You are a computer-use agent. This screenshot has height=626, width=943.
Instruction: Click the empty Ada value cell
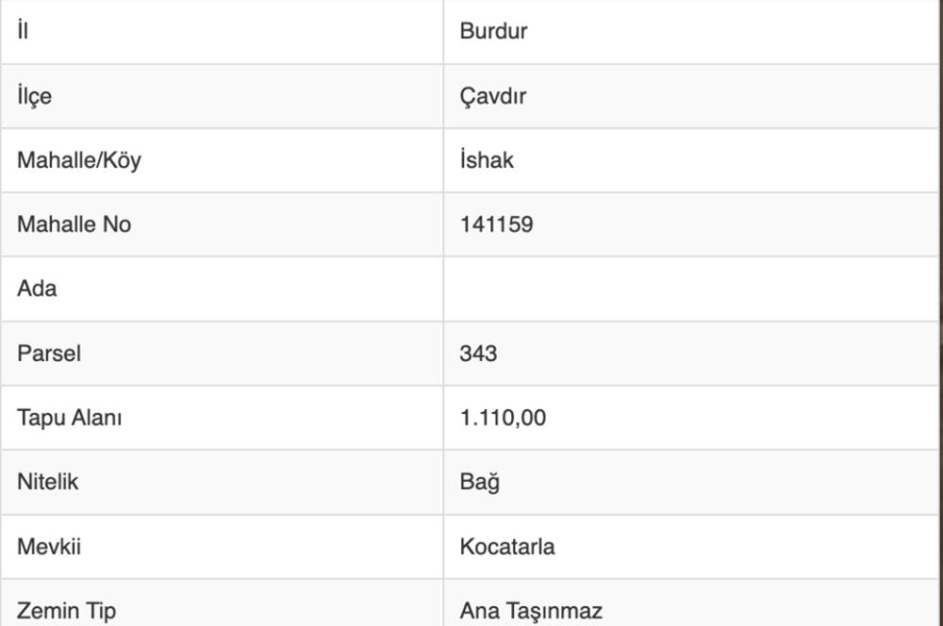coord(691,288)
